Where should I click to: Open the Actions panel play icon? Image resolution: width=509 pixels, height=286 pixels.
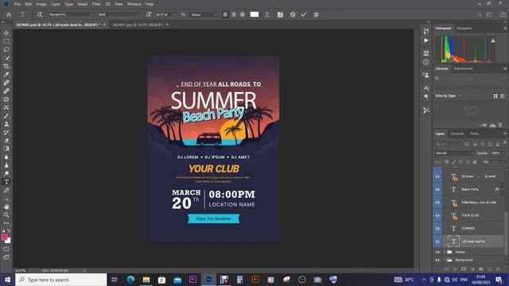426,41
